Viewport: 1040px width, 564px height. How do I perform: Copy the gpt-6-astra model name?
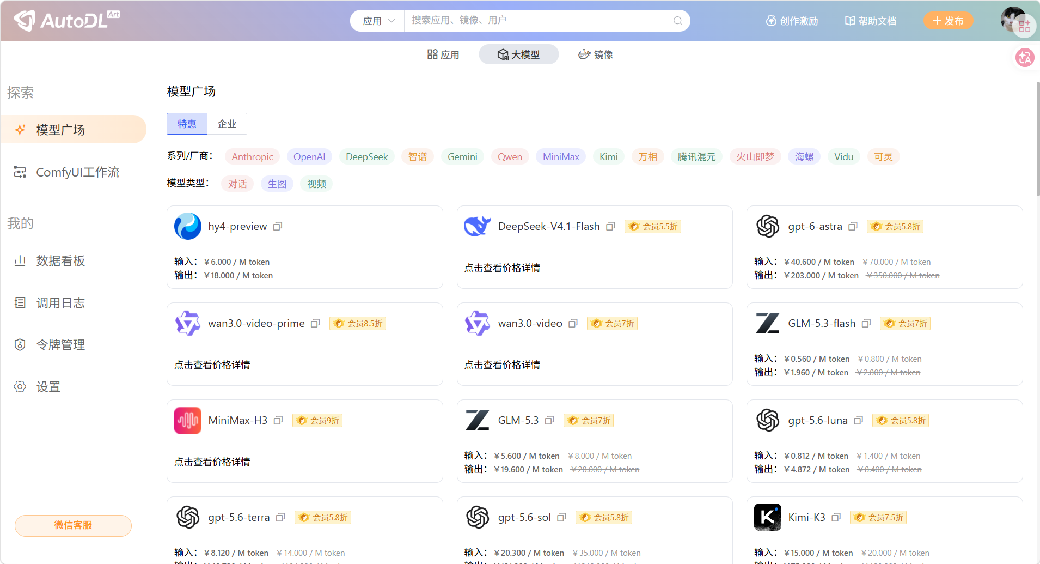point(853,226)
